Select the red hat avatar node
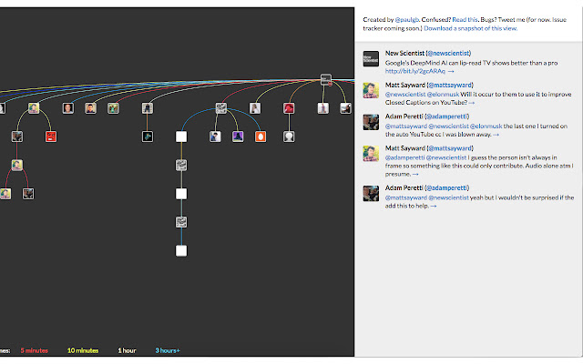The image size is (583, 364). tap(289, 108)
